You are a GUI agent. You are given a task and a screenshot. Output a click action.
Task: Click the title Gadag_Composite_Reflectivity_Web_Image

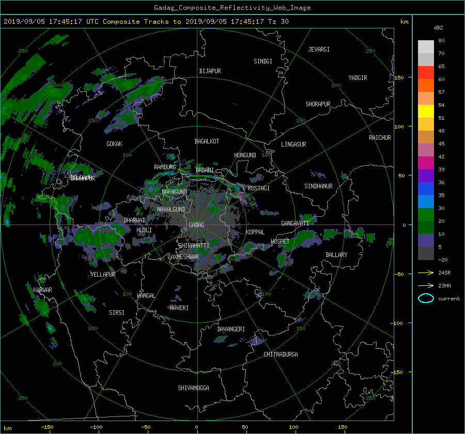(x=232, y=8)
